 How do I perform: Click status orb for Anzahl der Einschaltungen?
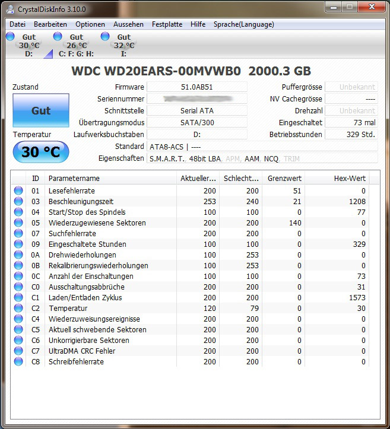pos(18,276)
